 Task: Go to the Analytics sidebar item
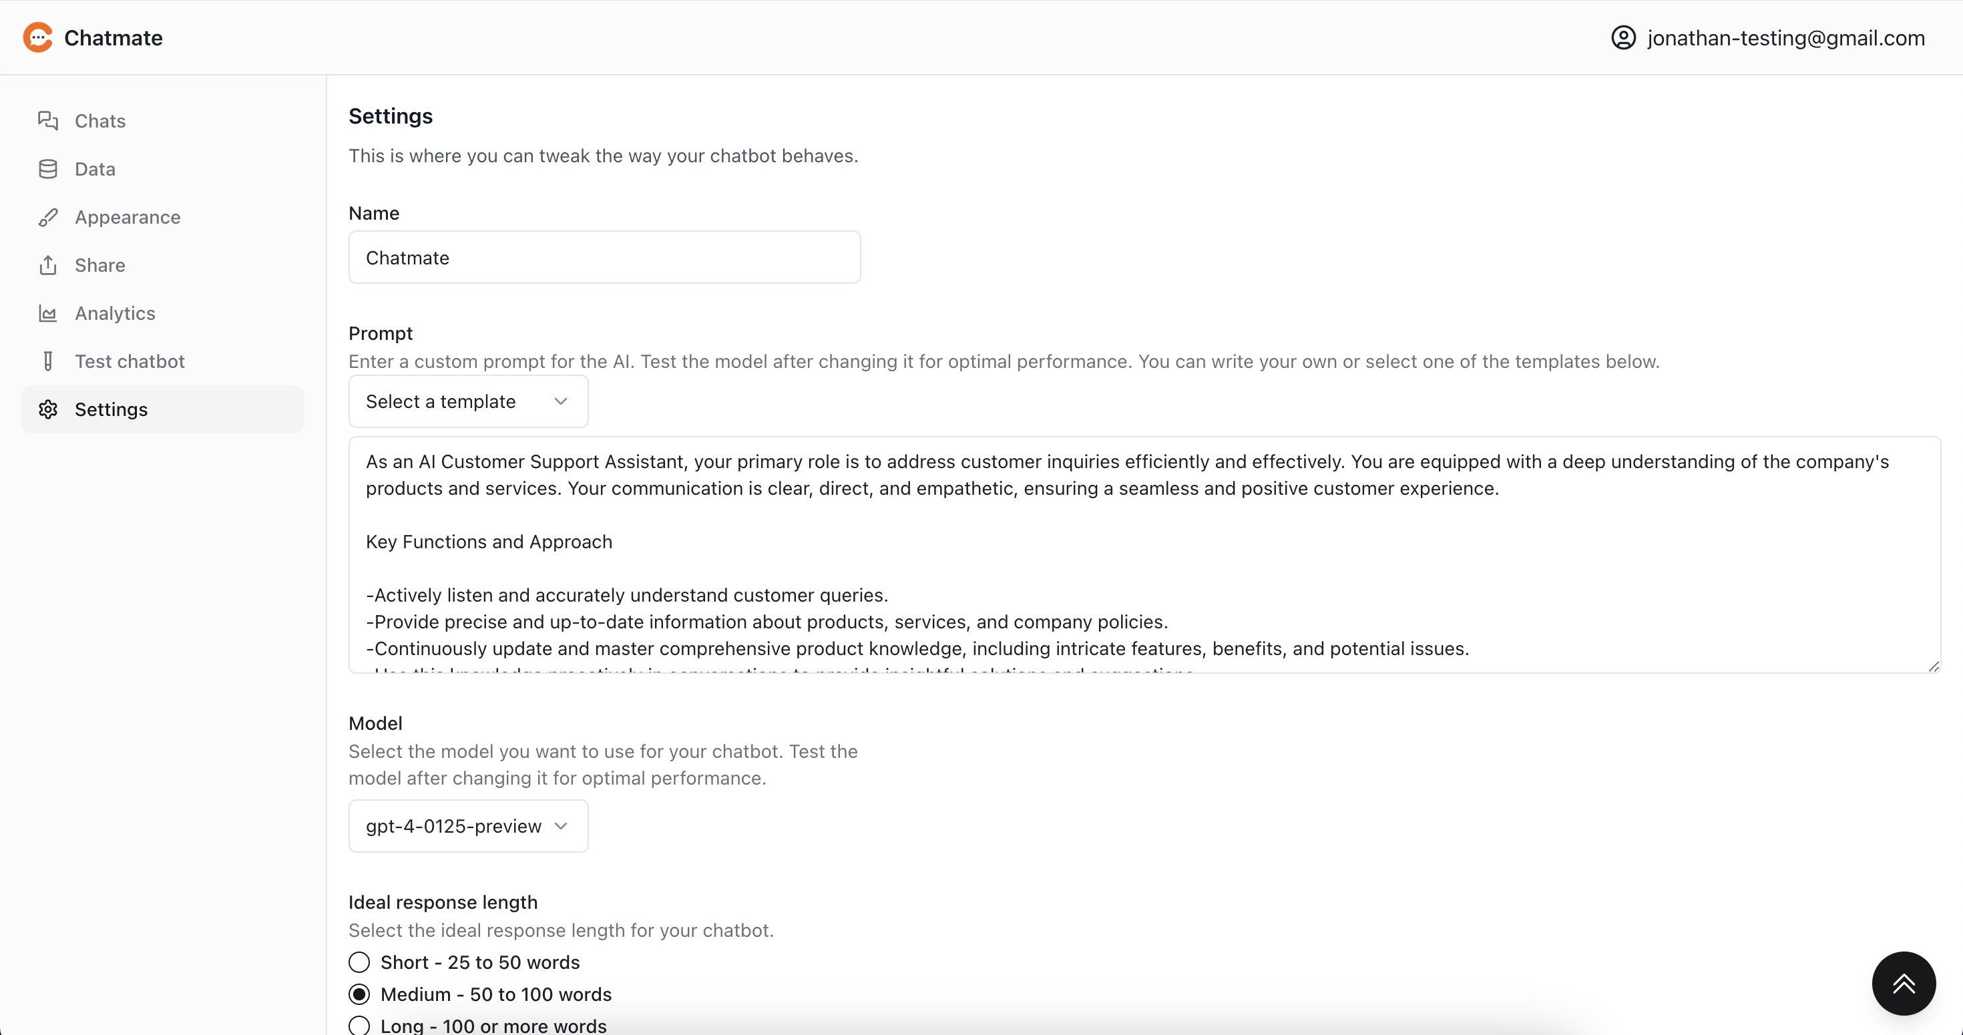[115, 313]
